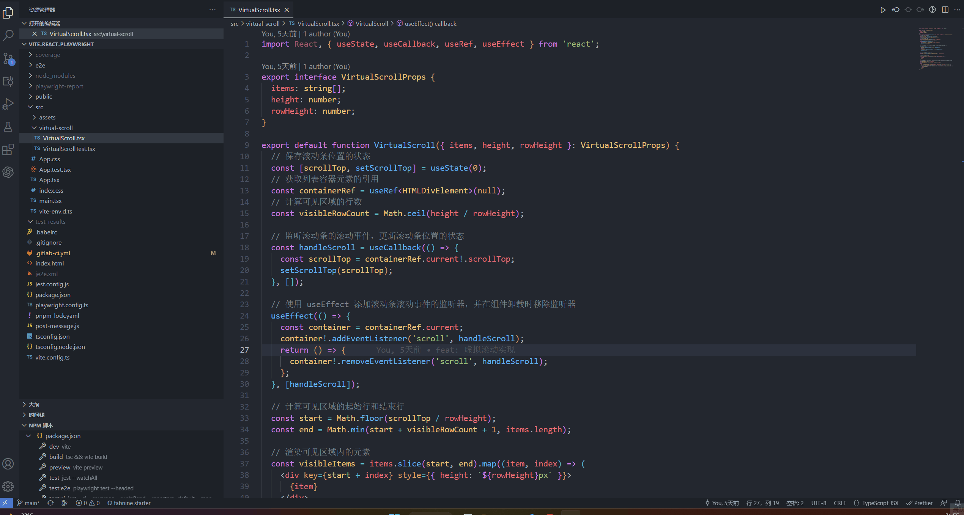Open the Run and Debug view
Image resolution: width=964 pixels, height=515 pixels.
click(x=8, y=104)
